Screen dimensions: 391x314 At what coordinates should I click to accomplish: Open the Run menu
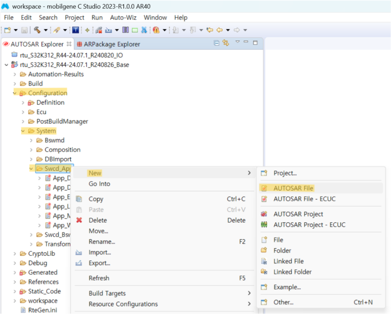pos(97,18)
